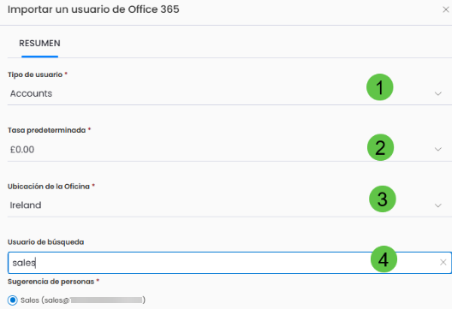Click the Sales suggestion email label
The image size is (452, 309).
tap(83, 300)
